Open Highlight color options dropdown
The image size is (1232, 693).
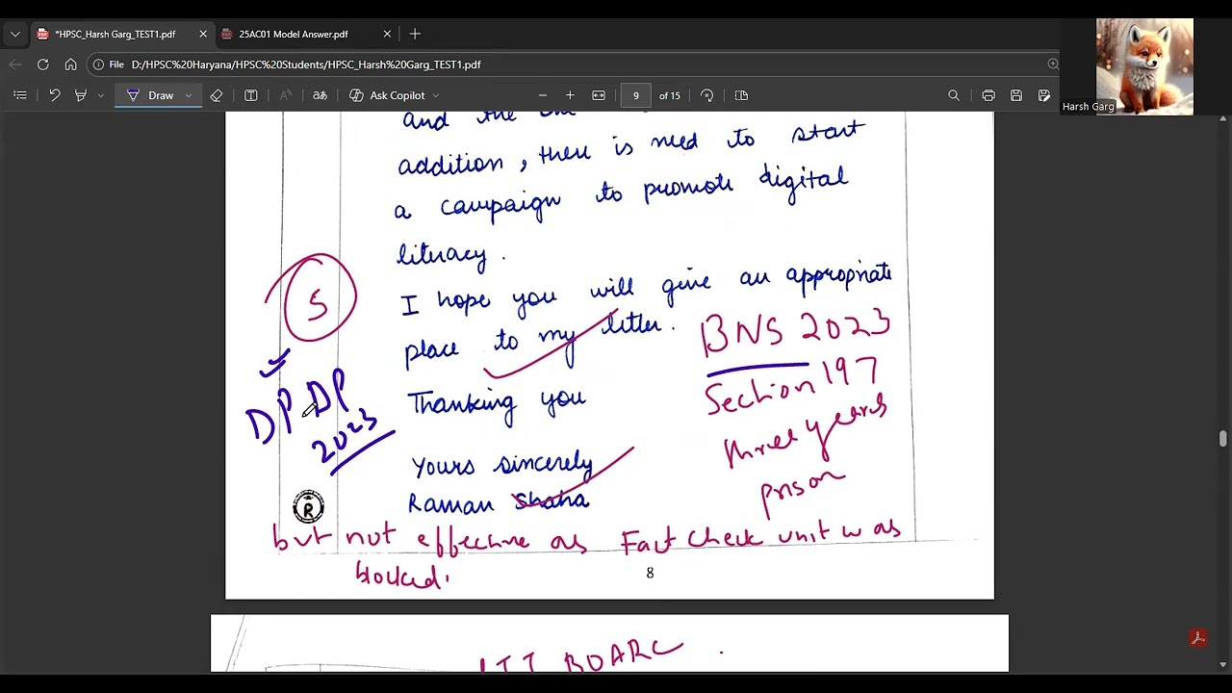100,95
